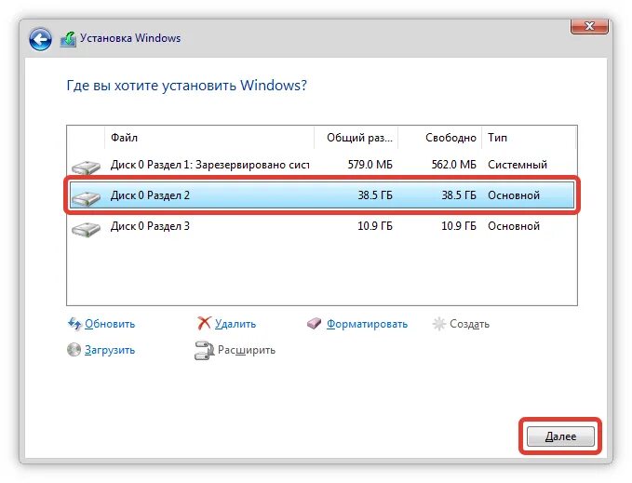
Task: Click the star icon beside Создать
Action: point(439,324)
